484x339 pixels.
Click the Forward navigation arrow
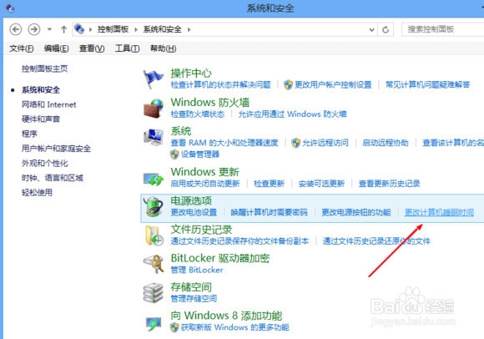coord(34,29)
